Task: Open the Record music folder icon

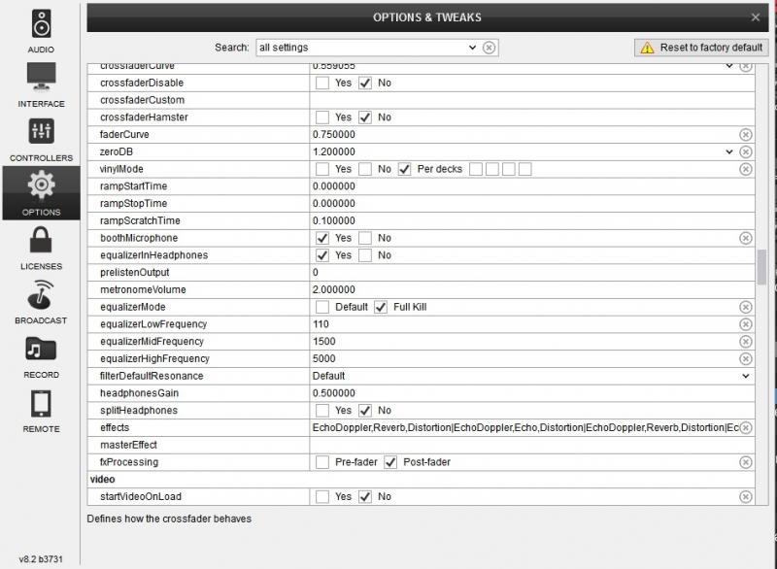Action: [41, 350]
